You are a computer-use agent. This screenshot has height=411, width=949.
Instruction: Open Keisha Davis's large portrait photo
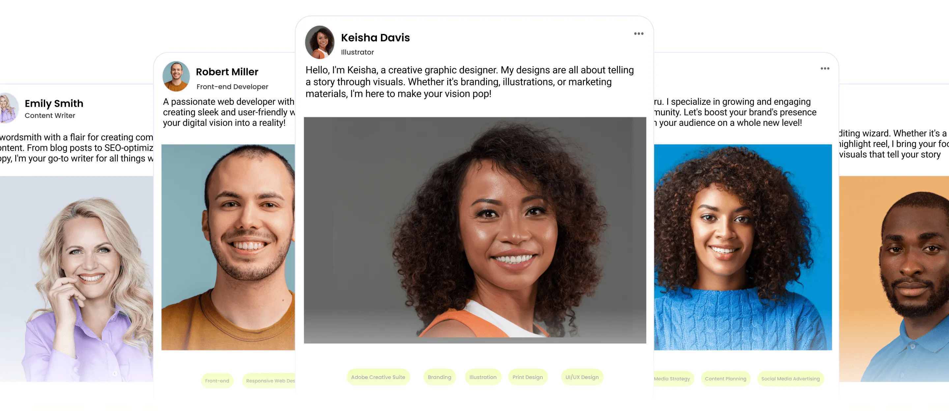tap(474, 230)
